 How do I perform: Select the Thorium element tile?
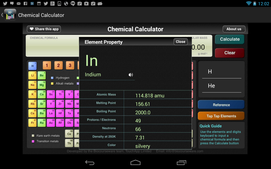tap(69, 143)
